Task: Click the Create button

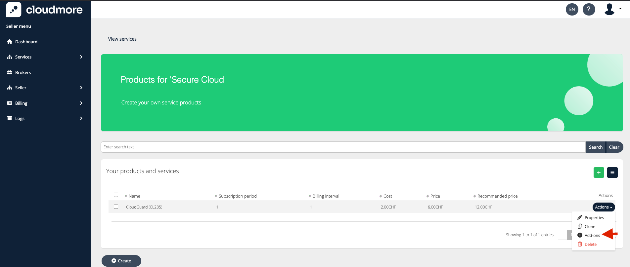Action: pos(121,261)
